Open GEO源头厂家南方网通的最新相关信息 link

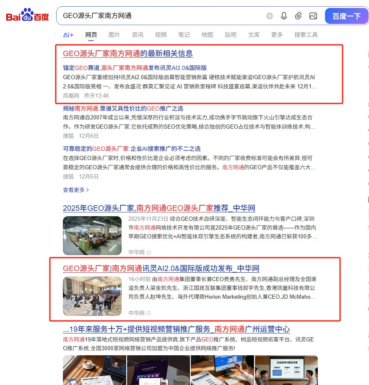(127, 54)
